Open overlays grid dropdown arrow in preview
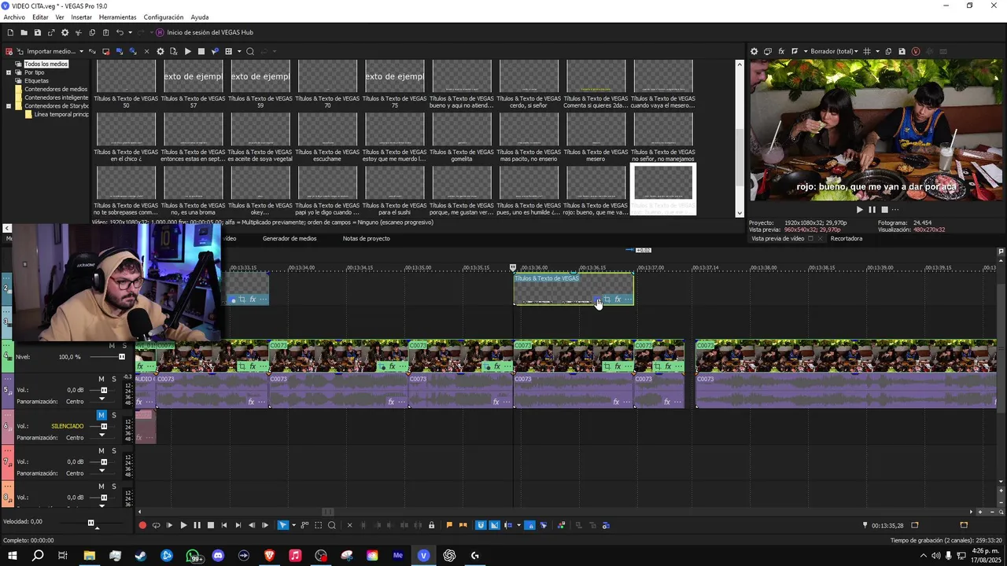The image size is (1007, 566). tap(877, 51)
